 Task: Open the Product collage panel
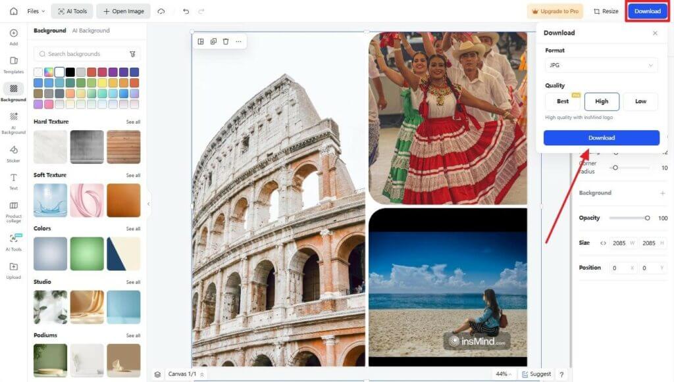(13, 209)
